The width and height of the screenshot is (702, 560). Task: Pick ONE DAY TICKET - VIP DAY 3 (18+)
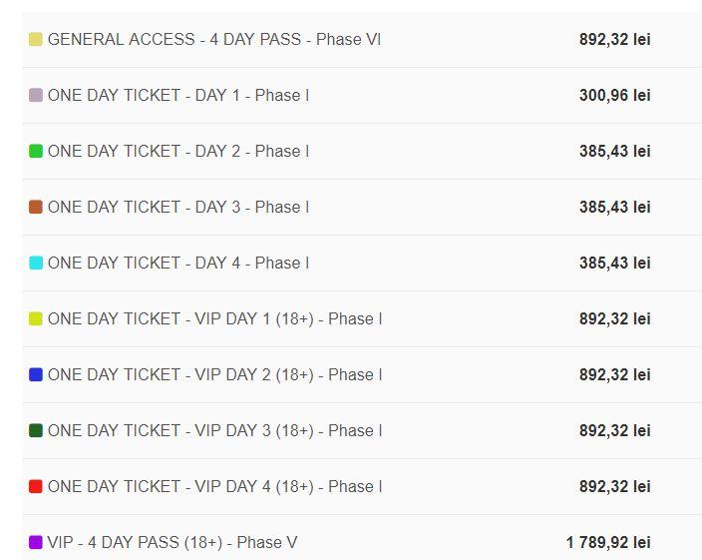214,431
